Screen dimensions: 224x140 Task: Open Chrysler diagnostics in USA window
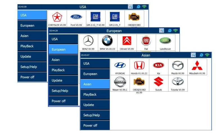[x=57, y=19]
